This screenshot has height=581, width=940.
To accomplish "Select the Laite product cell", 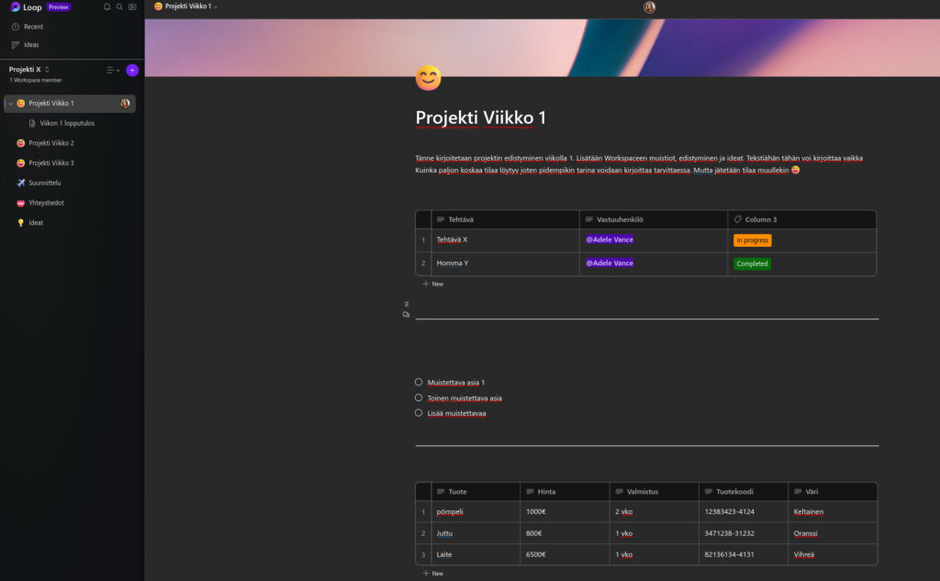I will (476, 554).
